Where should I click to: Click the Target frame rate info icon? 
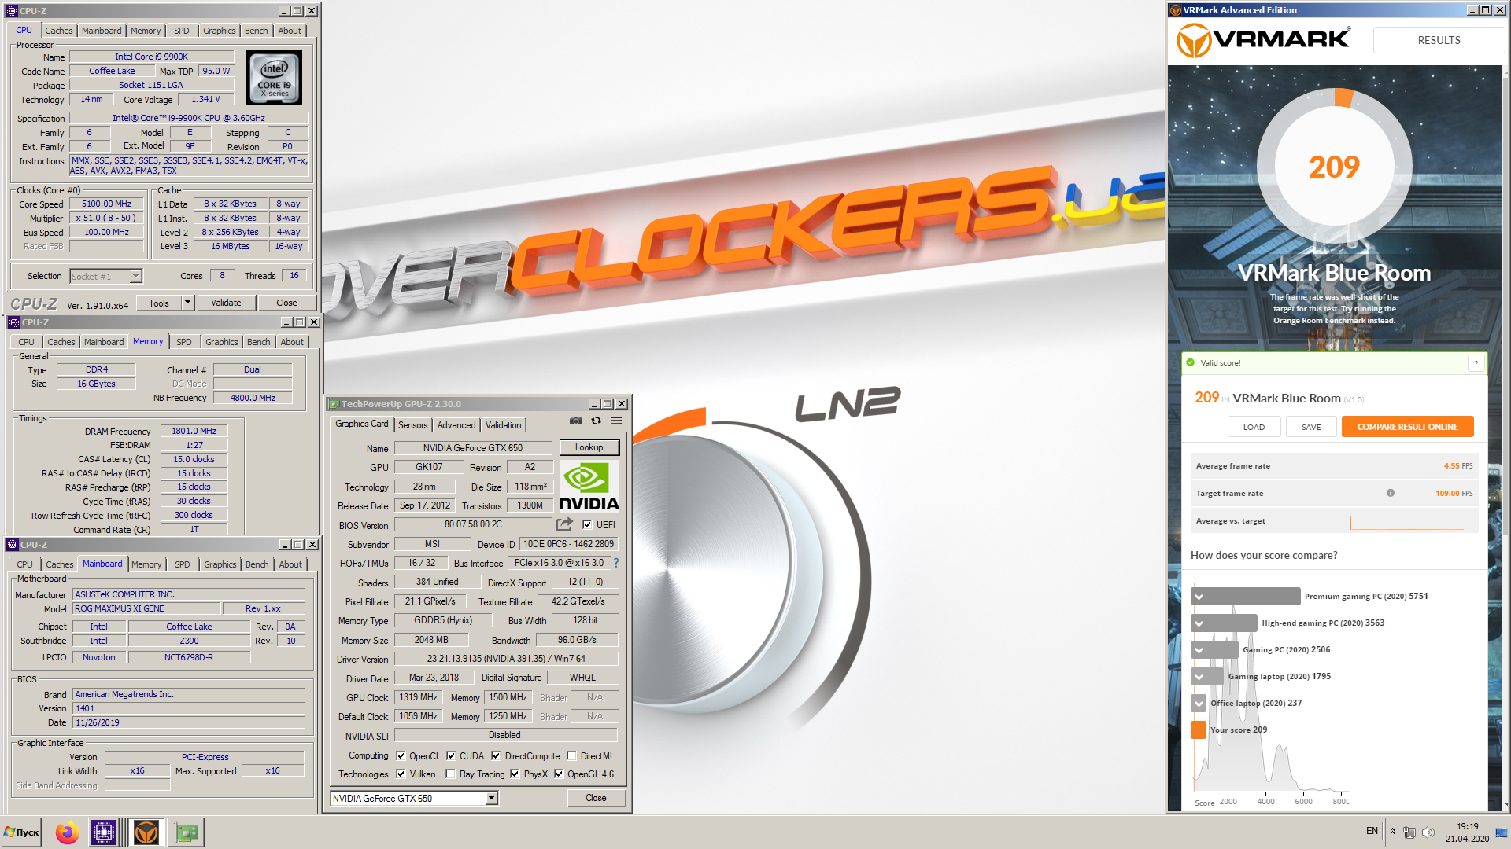pyautogui.click(x=1391, y=494)
